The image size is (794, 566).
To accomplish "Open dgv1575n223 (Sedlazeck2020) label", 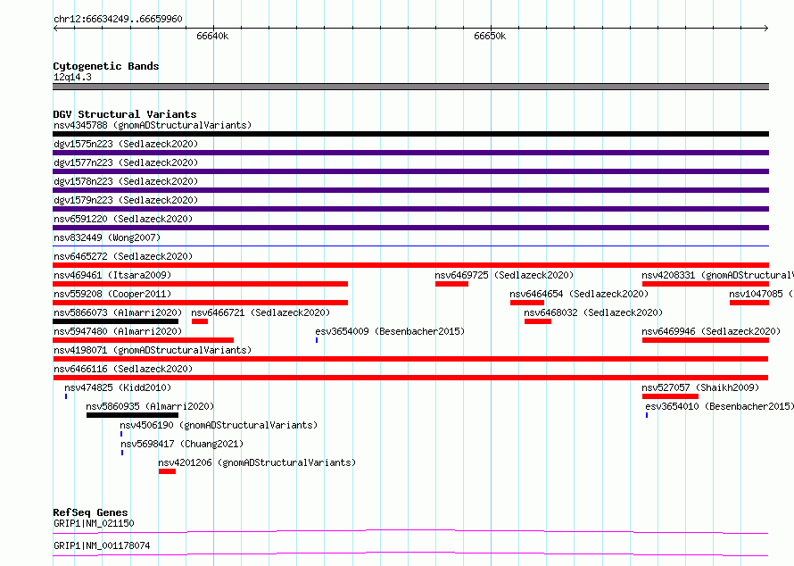I will tap(126, 144).
